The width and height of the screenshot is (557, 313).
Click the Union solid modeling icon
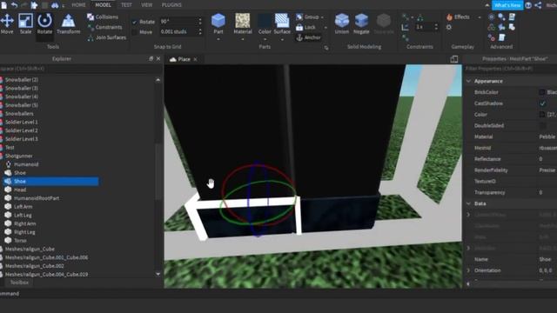pyautogui.click(x=342, y=24)
